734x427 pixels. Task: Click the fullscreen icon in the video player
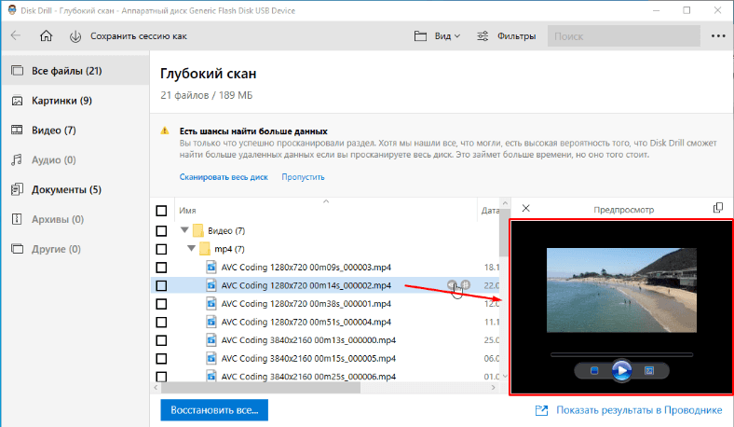tap(650, 371)
